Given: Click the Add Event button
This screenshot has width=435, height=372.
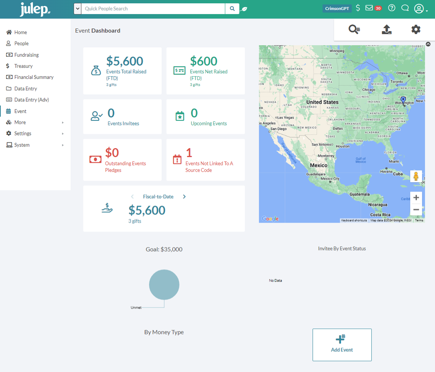Looking at the screenshot, I should click(342, 344).
